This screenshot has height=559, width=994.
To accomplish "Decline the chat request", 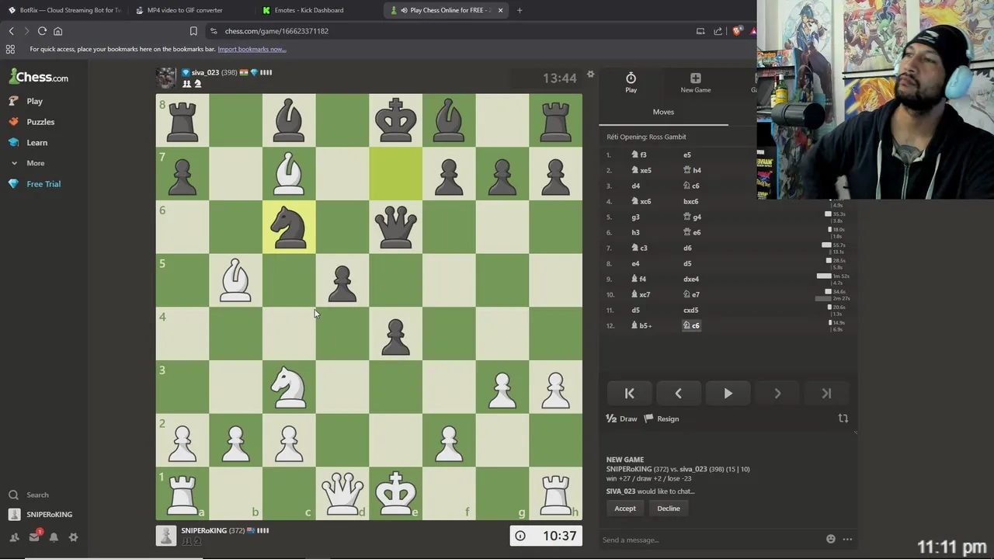I will click(x=669, y=509).
